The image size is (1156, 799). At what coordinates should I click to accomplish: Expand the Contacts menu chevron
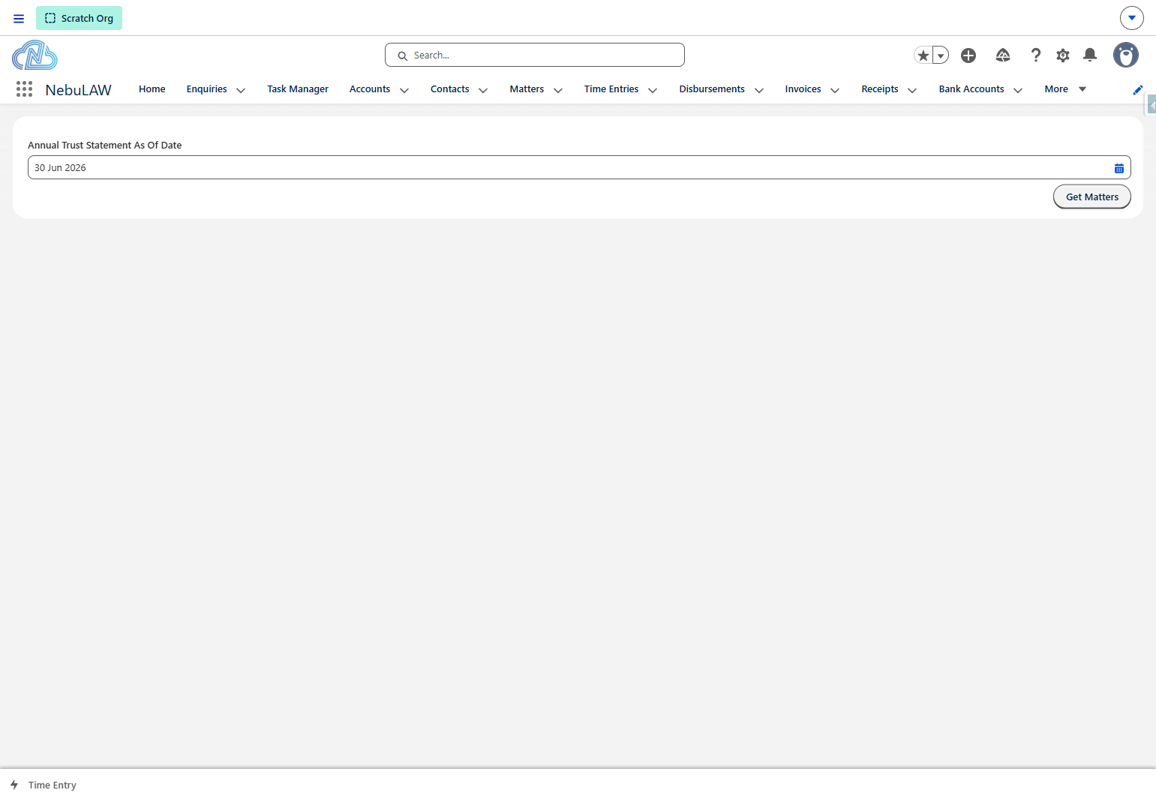(483, 90)
